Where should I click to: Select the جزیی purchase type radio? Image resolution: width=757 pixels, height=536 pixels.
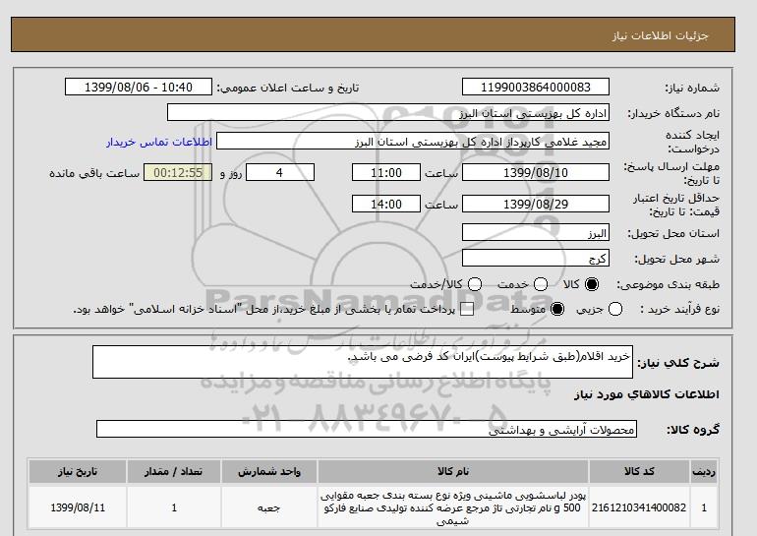615,309
